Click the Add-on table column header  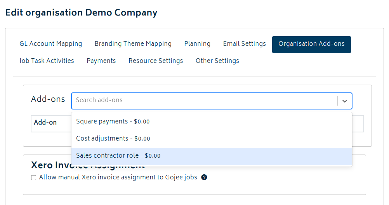(x=45, y=123)
